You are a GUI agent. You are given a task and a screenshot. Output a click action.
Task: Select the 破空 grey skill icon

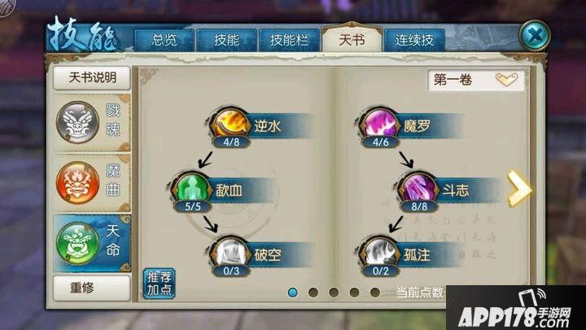point(230,253)
